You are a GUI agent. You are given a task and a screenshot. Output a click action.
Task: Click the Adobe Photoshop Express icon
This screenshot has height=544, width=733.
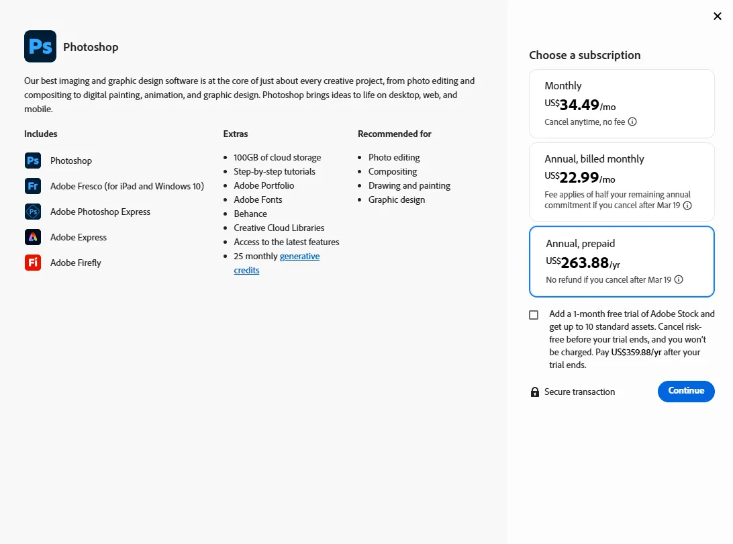[x=32, y=212]
